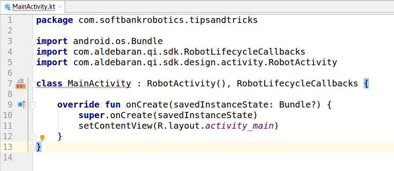Click line number 1 in the gutter

pos(10,20)
